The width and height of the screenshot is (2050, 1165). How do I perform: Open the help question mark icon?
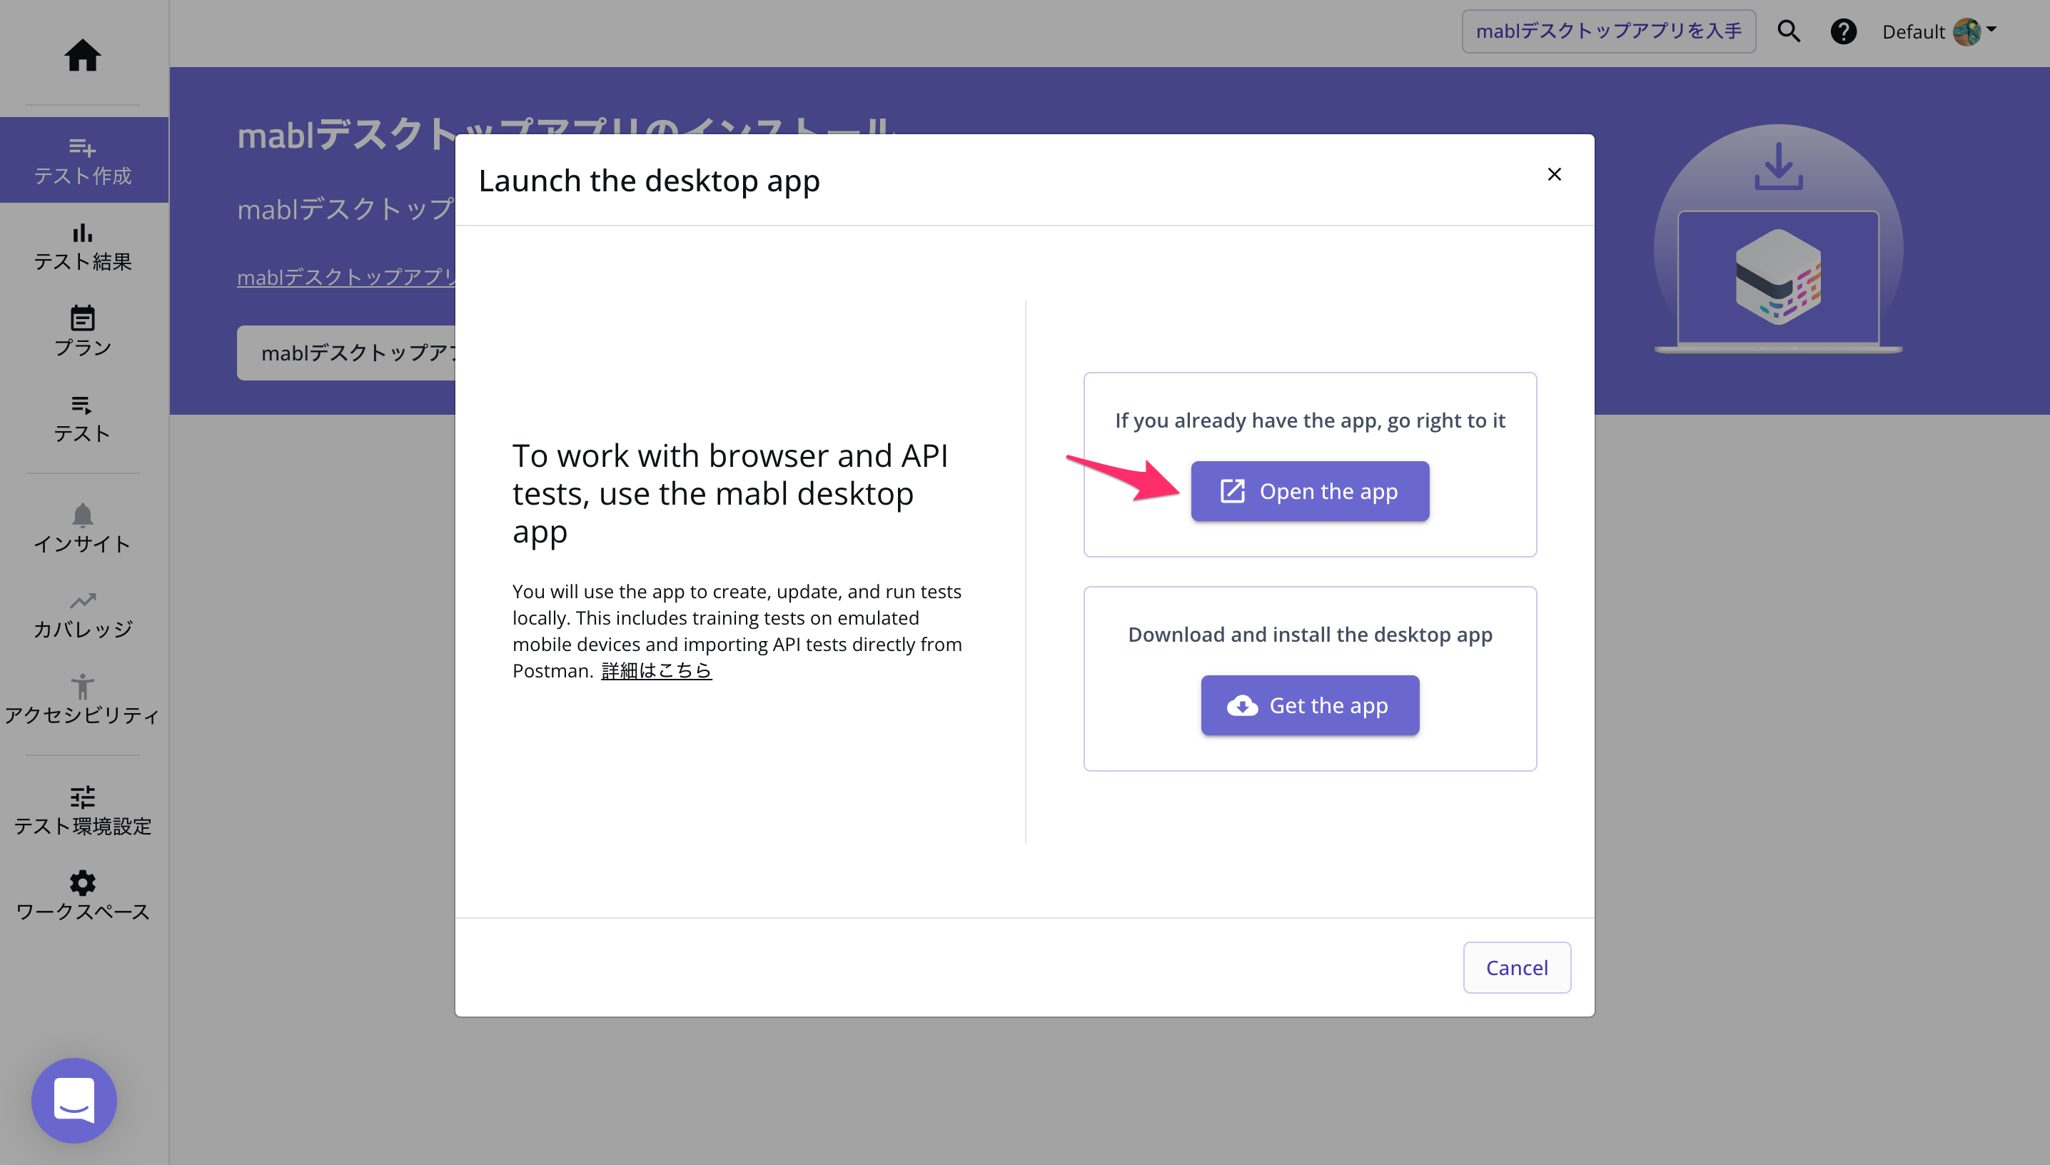[x=1844, y=31]
